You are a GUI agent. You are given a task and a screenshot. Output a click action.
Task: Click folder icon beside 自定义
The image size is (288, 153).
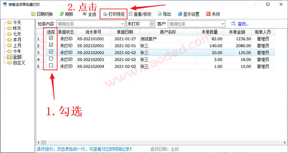(x=9, y=63)
